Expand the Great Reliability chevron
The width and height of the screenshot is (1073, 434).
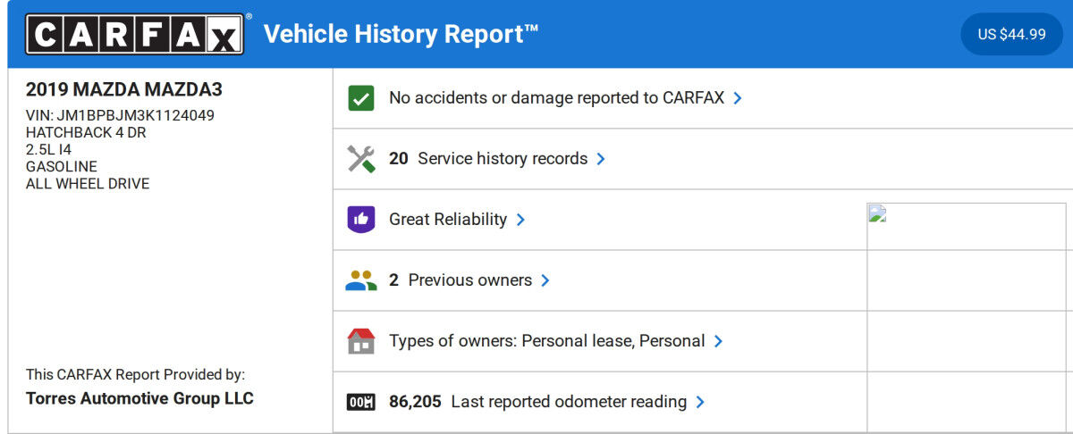point(520,220)
